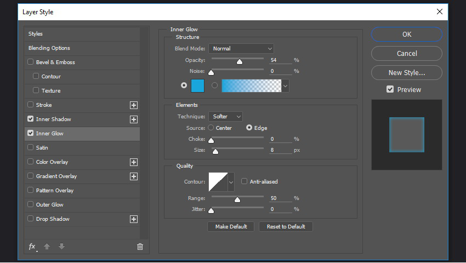Viewport: 466px width, 263px height.
Task: Open Blending Options section
Action: [x=82, y=48]
